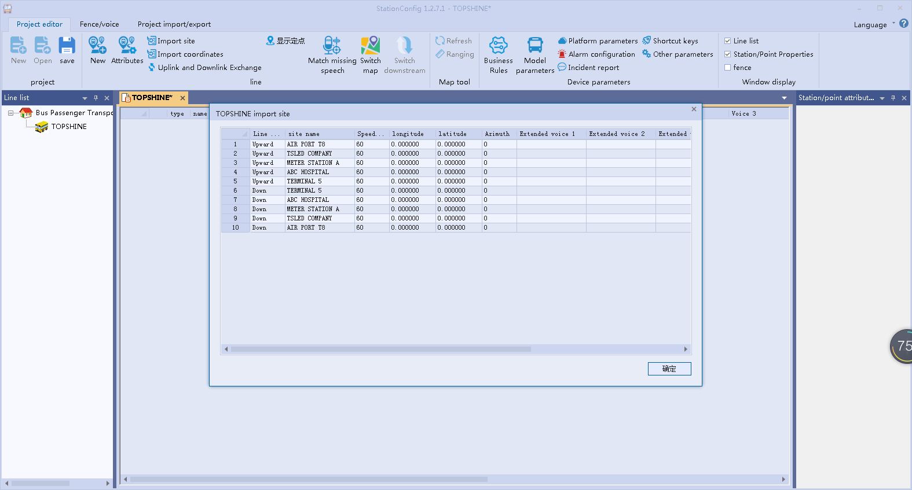Uncheck the Line list checkbox

pos(728,41)
